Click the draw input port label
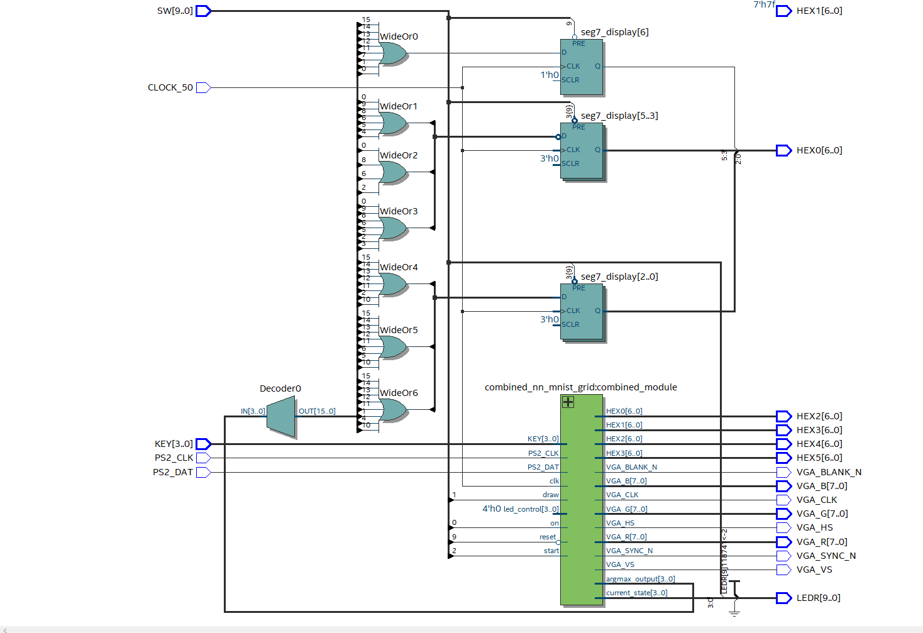Screen dimensions: 923x633 [x=551, y=495]
